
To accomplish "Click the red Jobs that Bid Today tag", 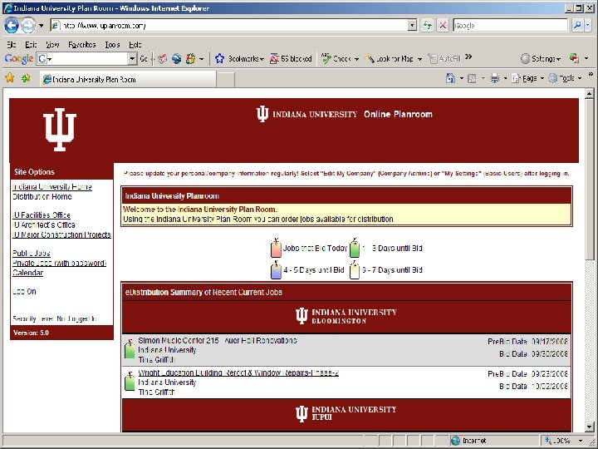I will pyautogui.click(x=276, y=248).
